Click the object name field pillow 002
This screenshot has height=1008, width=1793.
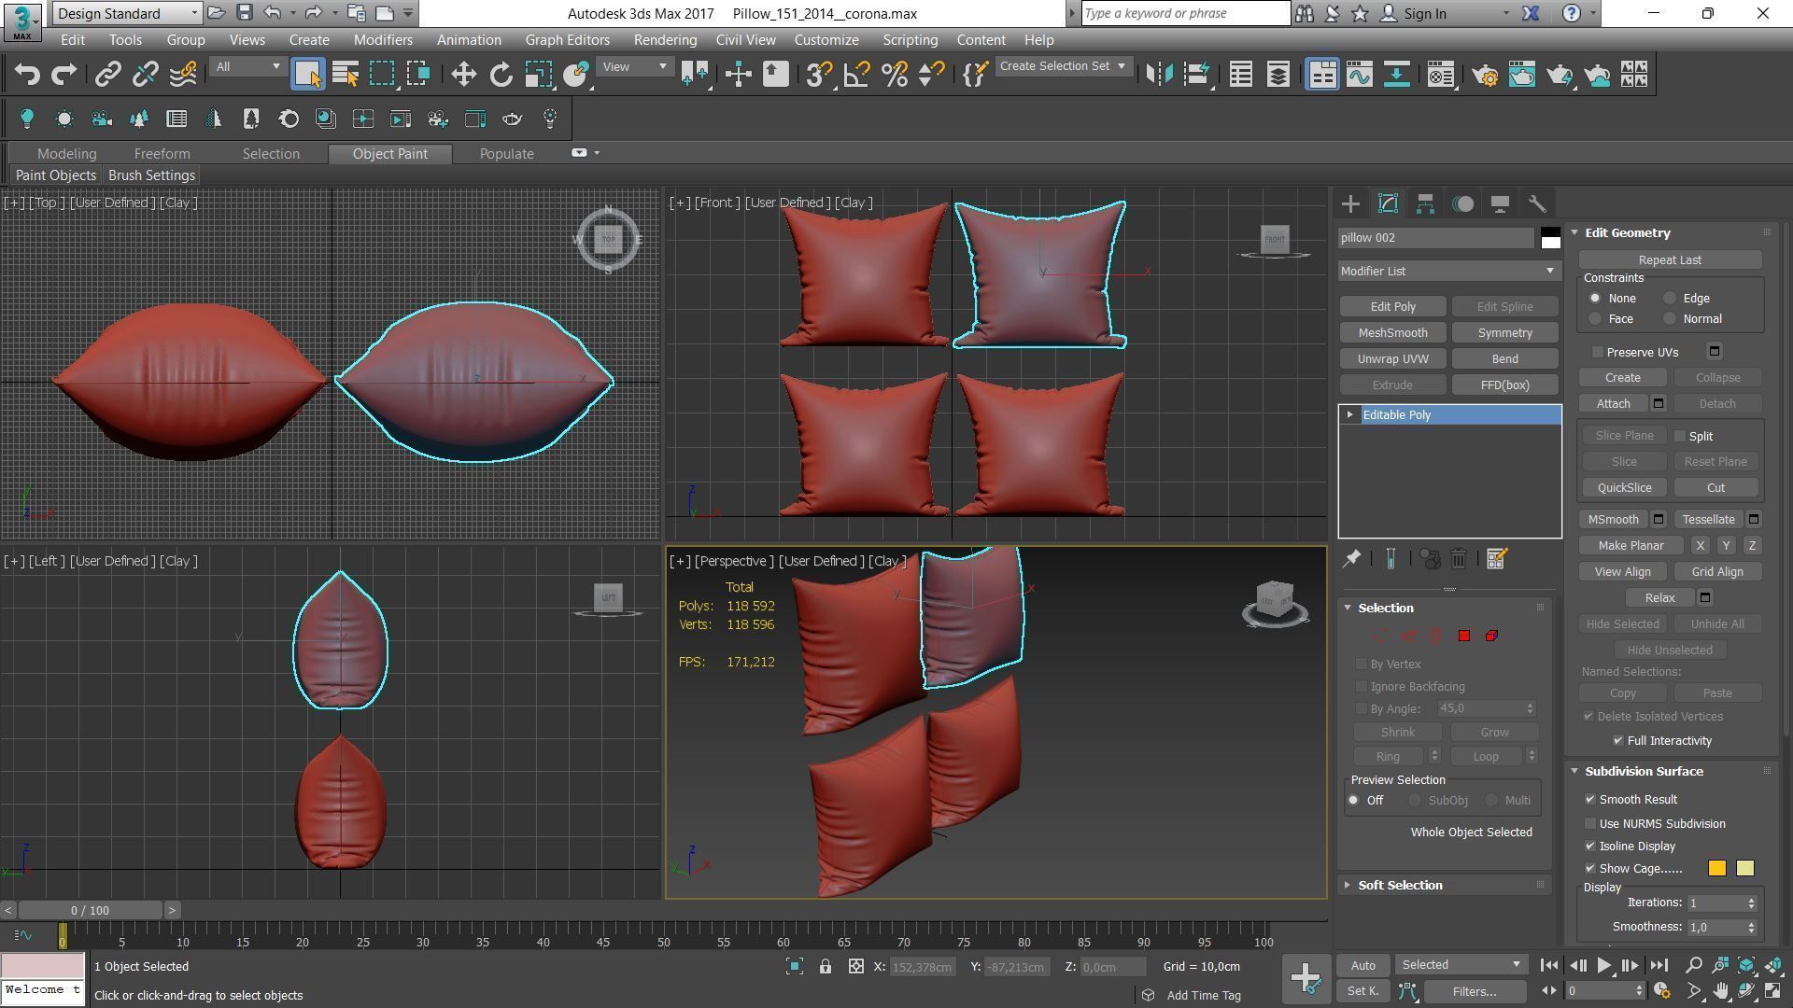pos(1436,238)
